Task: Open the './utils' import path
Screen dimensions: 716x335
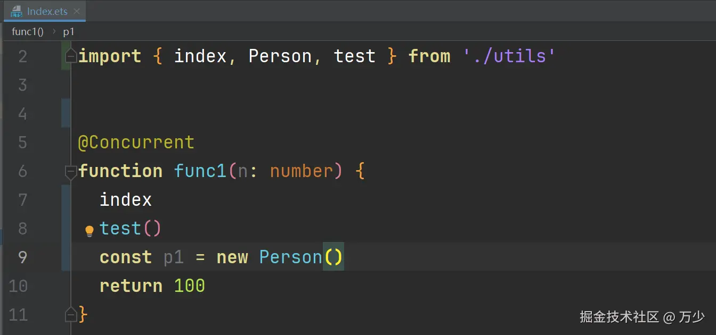Action: coord(509,56)
